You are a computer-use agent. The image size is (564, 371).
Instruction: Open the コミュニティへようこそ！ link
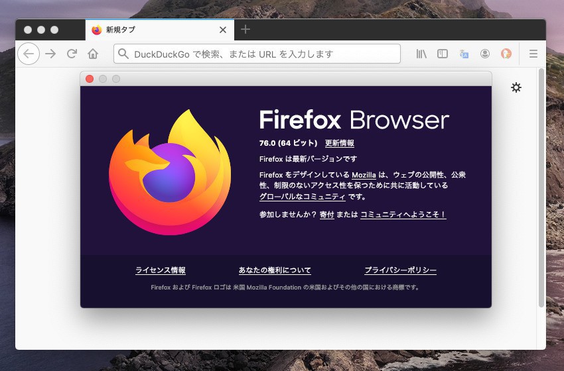403,215
